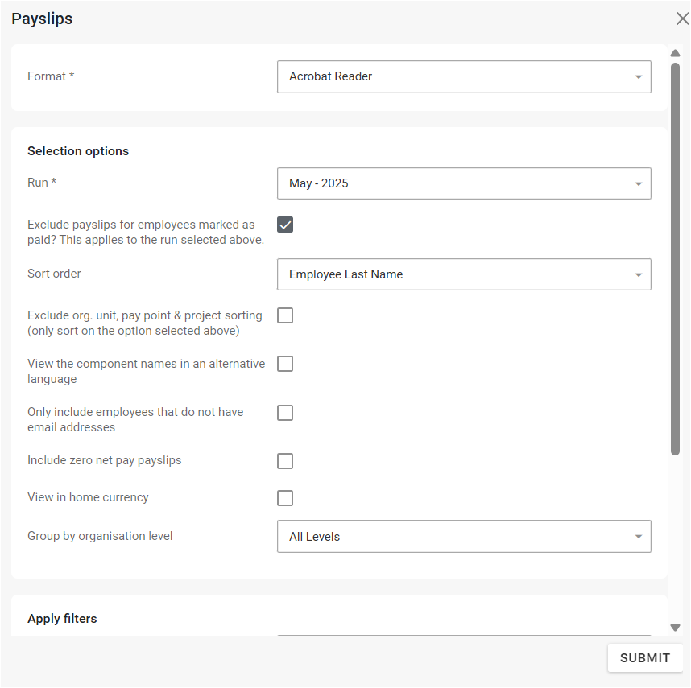Check only employees without email addresses
Image resolution: width=691 pixels, height=688 pixels.
285,413
